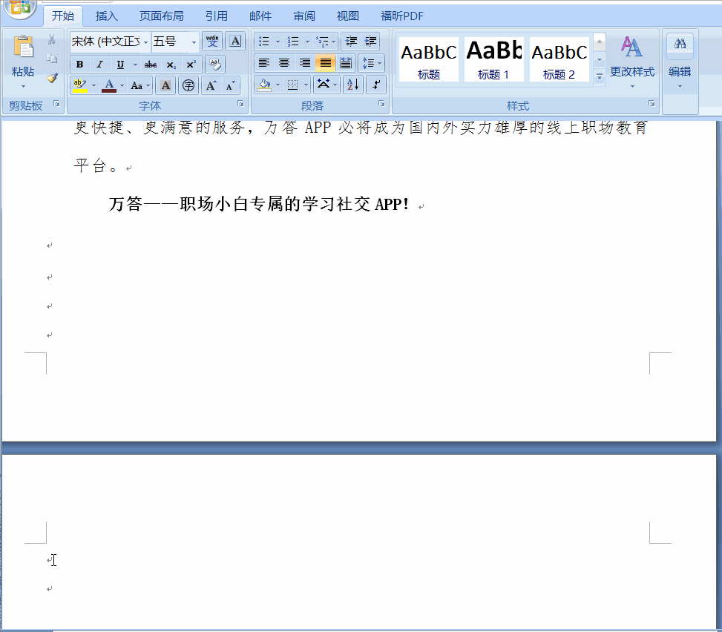This screenshot has height=632, width=722.
Task: Click the Office button logo
Action: (x=19, y=8)
